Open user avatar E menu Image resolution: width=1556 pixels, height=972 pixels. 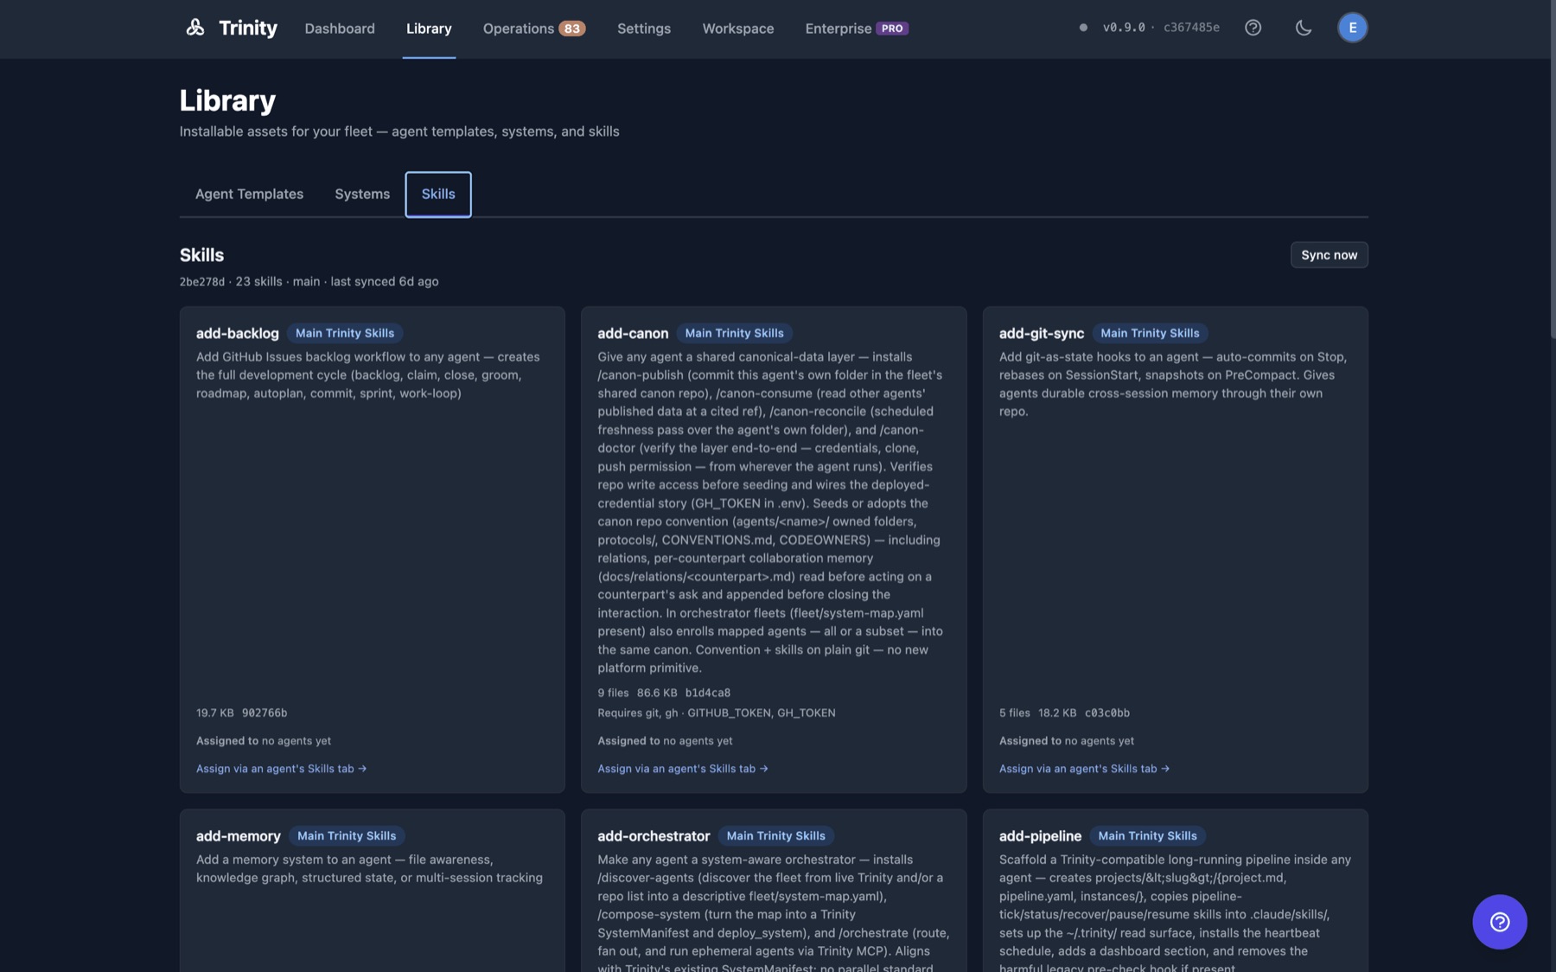(x=1352, y=28)
